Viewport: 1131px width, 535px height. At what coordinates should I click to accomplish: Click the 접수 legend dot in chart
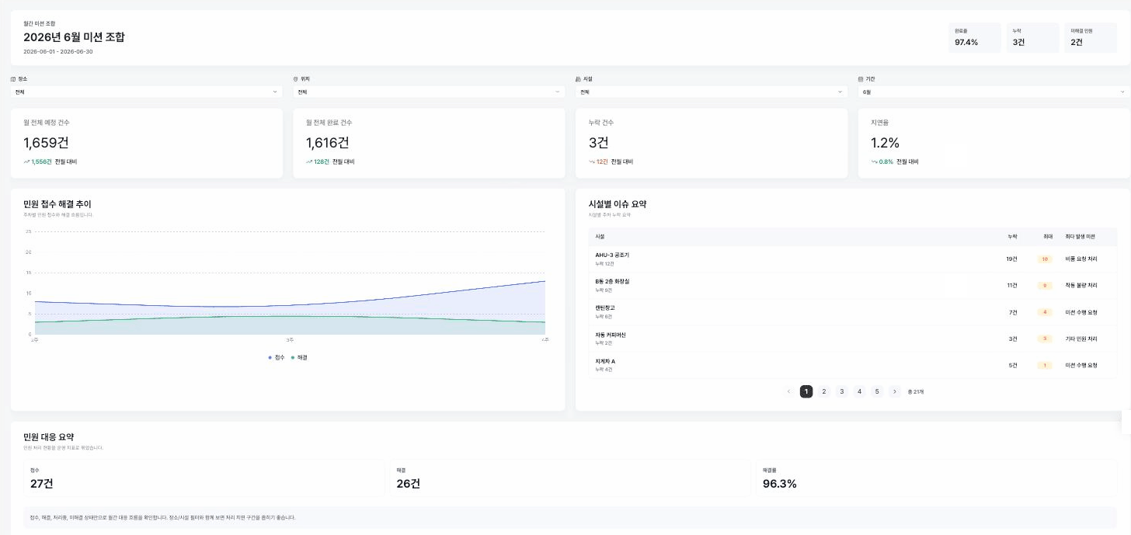point(270,357)
